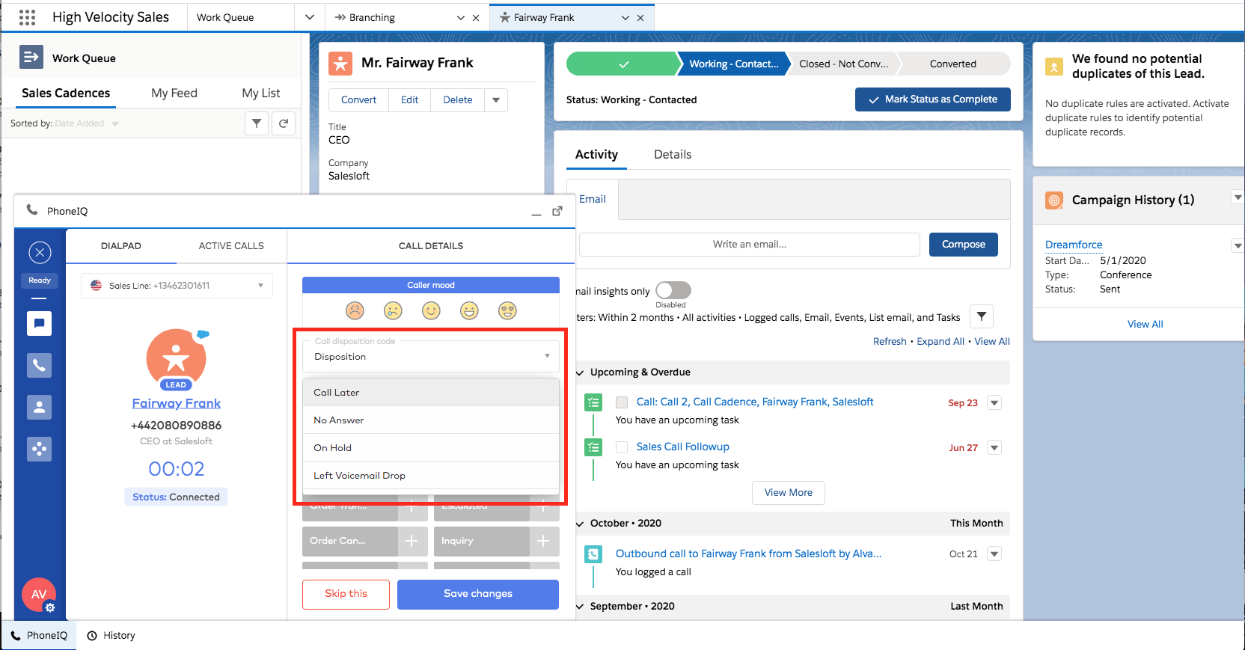Choose the Left Voicemail Drop disposition
1245x650 pixels.
pos(431,476)
